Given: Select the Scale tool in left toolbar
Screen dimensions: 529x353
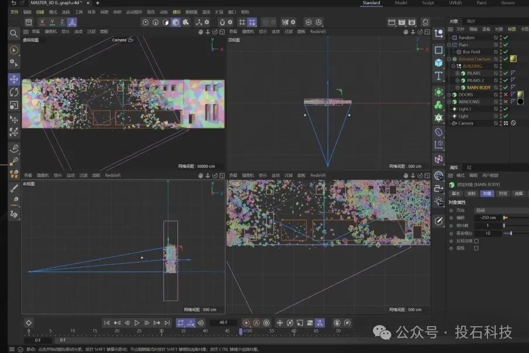Looking at the screenshot, I should (x=13, y=106).
